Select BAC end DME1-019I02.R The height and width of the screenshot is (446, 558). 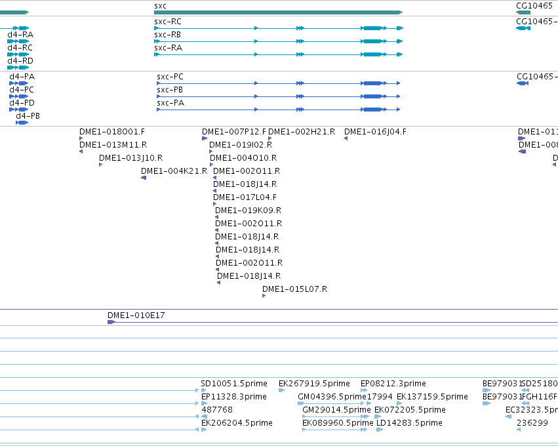(241, 145)
